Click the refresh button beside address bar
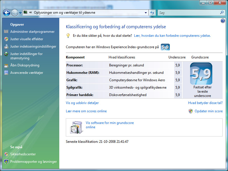 [152, 13]
